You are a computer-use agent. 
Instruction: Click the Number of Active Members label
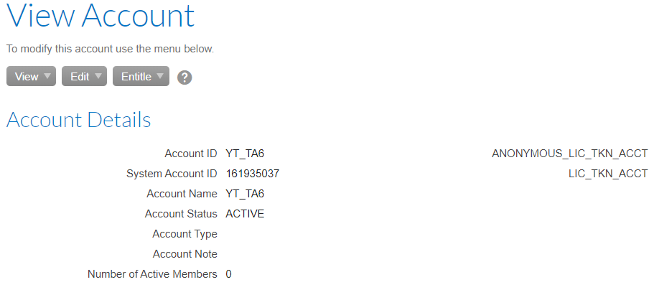[152, 274]
